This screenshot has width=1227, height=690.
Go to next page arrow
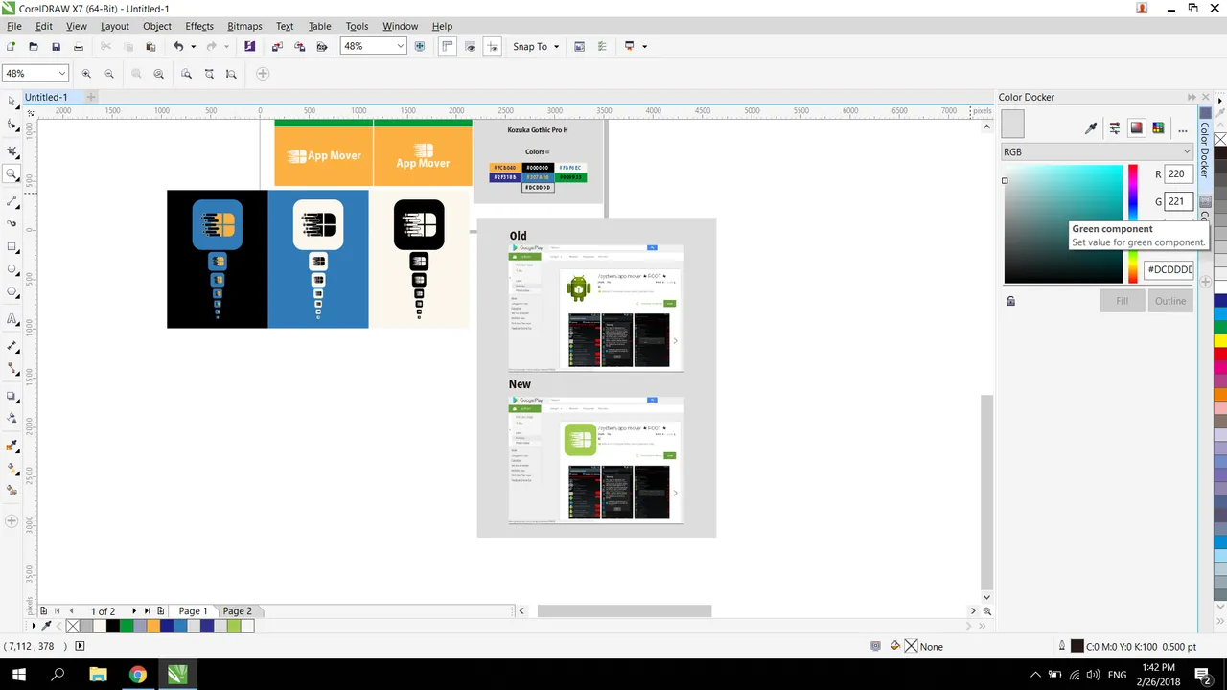coord(135,610)
